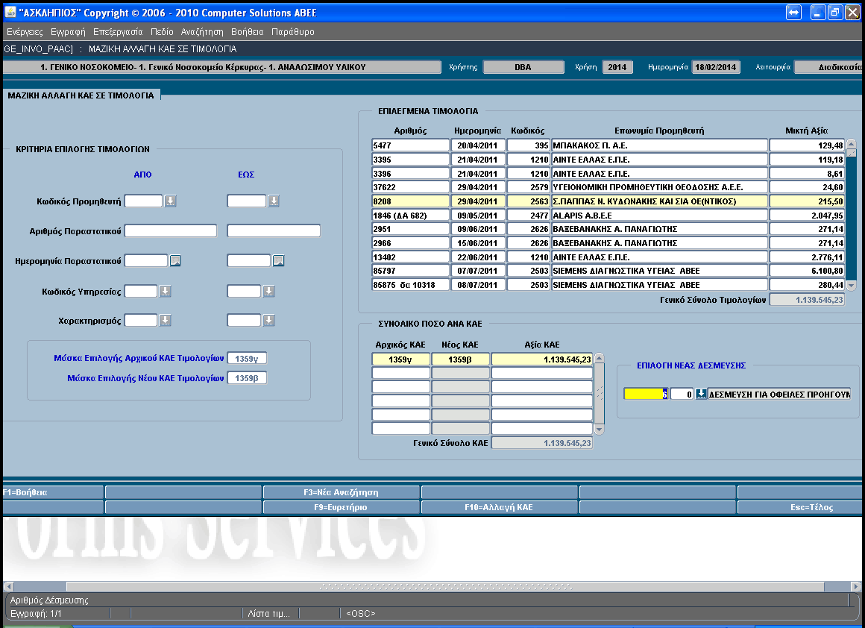
Task: Open the new commitment lookup arrow
Action: [701, 394]
